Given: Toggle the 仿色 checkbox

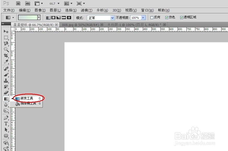Looking at the screenshot, I should pos(167,17).
